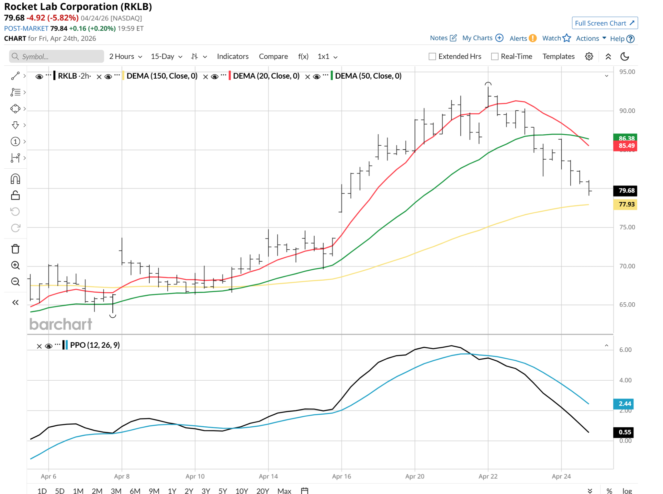The image size is (663, 494).
Task: Click the zoom in magnifier icon
Action: [x=15, y=265]
